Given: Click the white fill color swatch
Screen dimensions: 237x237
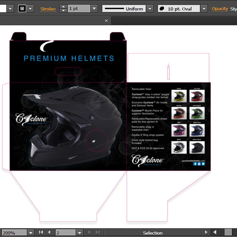Looking at the screenshot, I should pos(3,8).
